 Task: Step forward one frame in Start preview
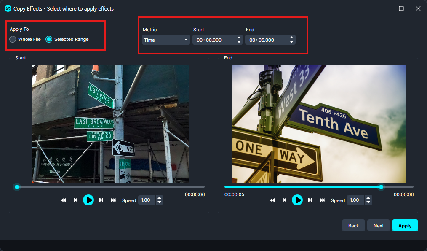coord(101,200)
